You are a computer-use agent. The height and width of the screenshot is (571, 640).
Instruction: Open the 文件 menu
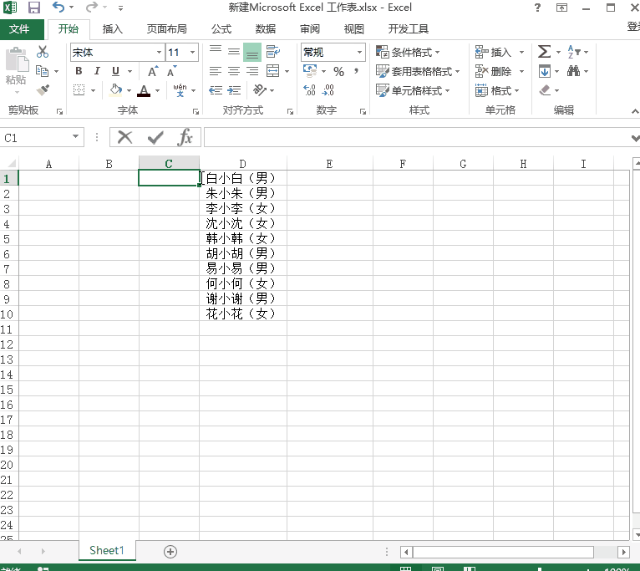[x=19, y=29]
